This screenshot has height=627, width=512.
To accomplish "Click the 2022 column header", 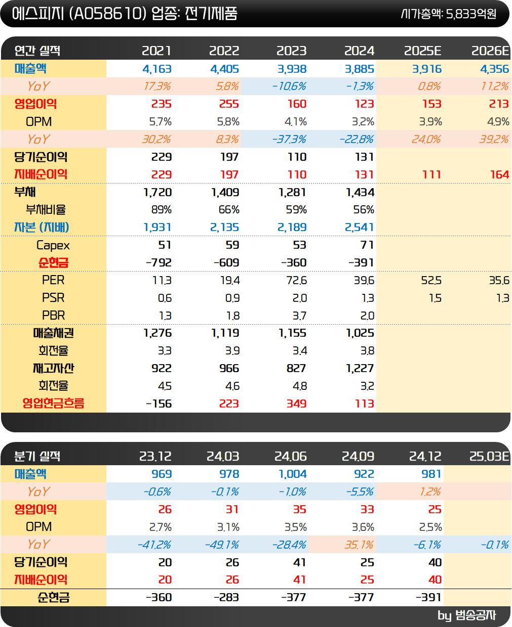I will pyautogui.click(x=224, y=51).
